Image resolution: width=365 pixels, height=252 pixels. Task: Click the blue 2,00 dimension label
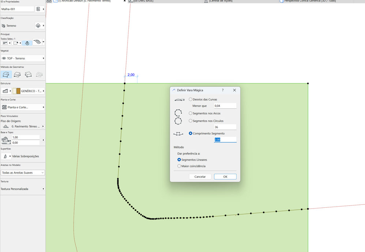[131, 75]
